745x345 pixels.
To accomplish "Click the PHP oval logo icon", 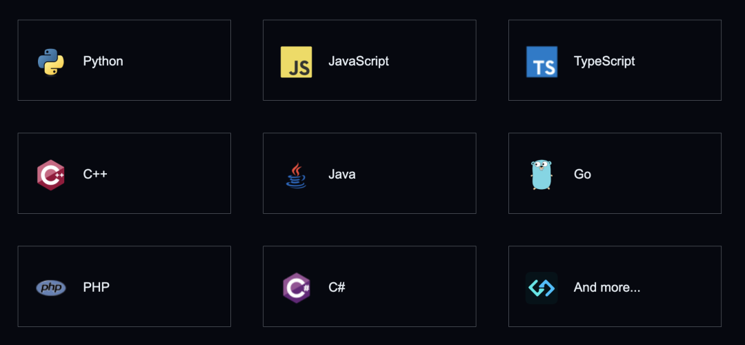I will coord(51,288).
